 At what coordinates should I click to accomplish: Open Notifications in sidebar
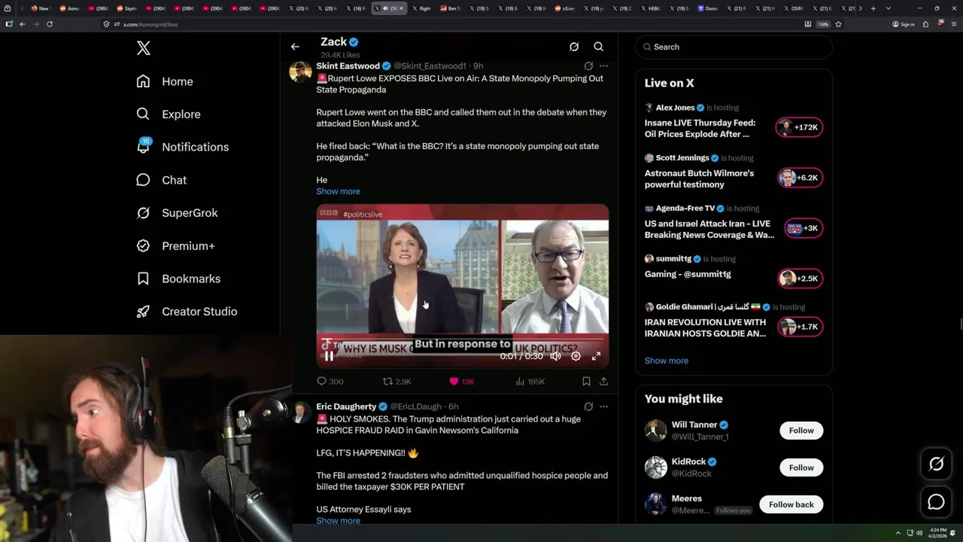click(183, 147)
